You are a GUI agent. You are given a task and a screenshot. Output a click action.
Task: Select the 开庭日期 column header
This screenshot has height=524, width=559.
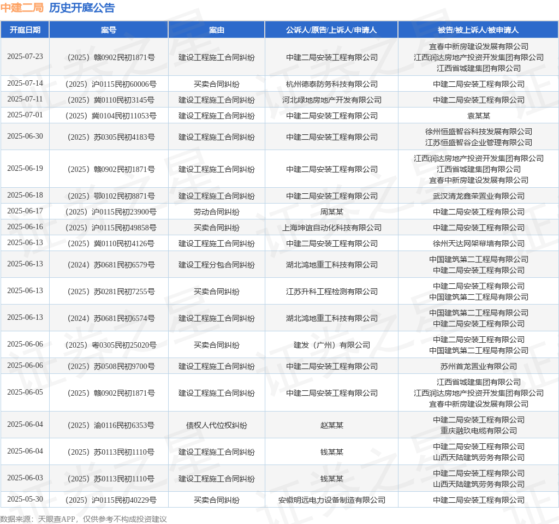(x=25, y=30)
